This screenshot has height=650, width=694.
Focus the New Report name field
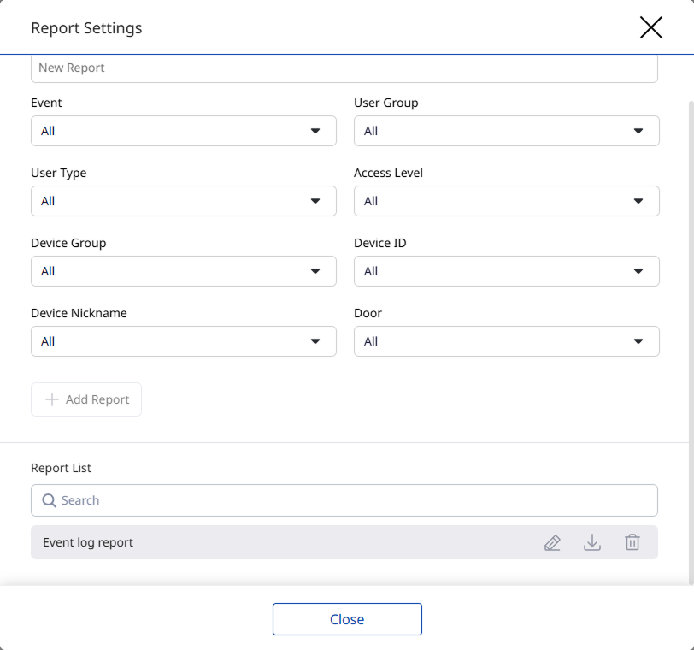344,68
